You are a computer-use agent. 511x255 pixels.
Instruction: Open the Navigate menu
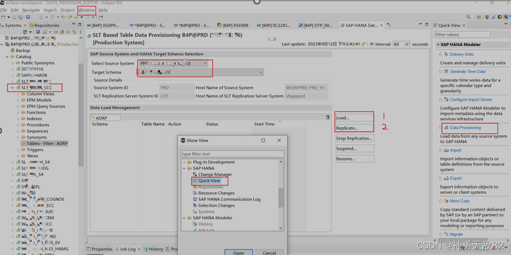pyautogui.click(x=31, y=10)
